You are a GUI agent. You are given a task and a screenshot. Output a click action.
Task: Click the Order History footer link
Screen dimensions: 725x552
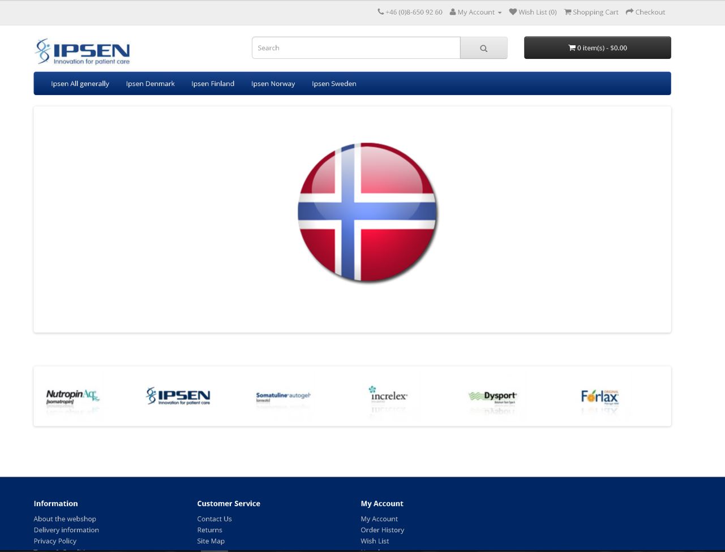pos(382,530)
